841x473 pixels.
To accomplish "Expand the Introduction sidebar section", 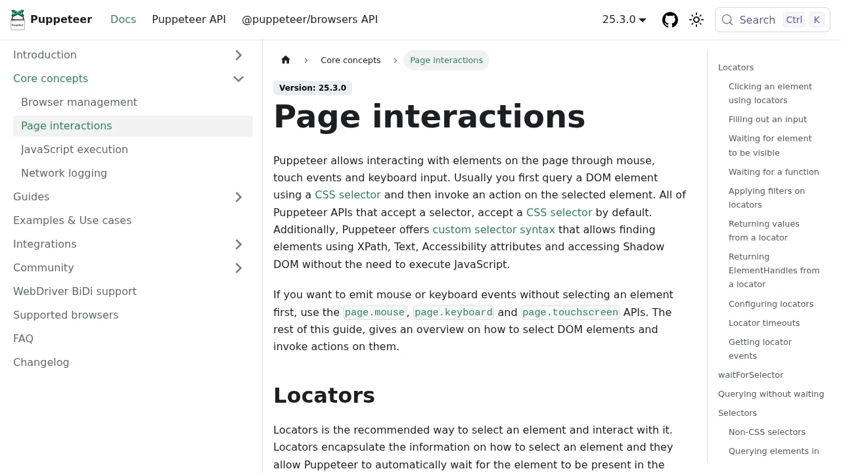I will (239, 55).
